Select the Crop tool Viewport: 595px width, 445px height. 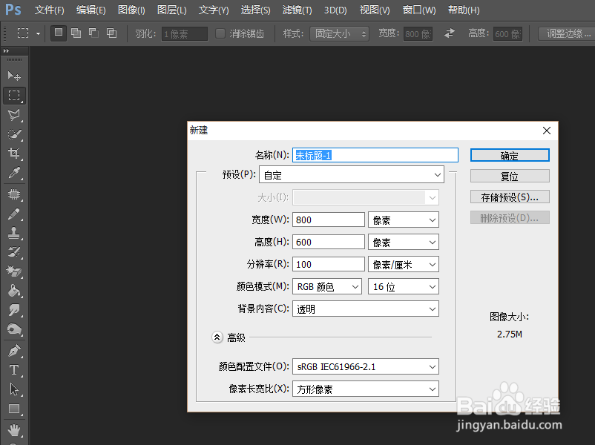tap(14, 154)
